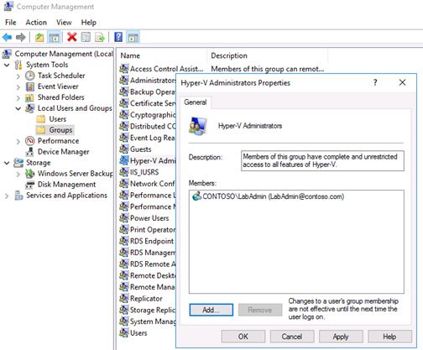Select the Task Scheduler tree item
423x350 pixels.
61,76
